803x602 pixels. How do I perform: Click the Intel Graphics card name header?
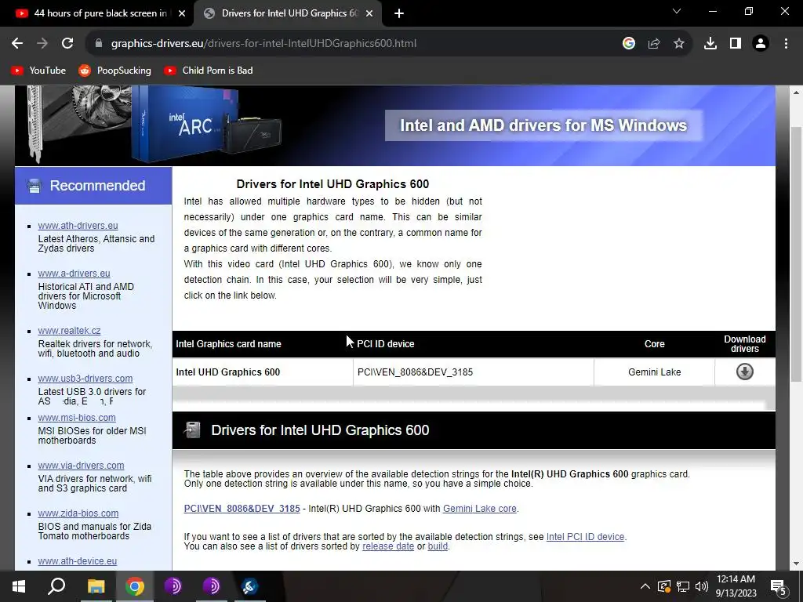(228, 344)
